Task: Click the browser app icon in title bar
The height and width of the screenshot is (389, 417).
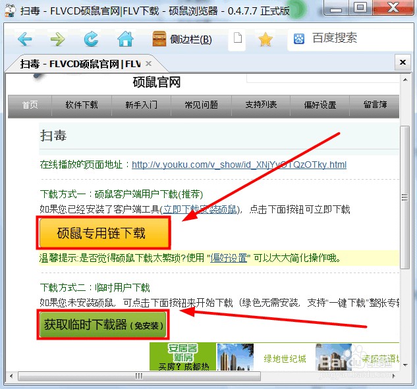Action: click(x=10, y=11)
